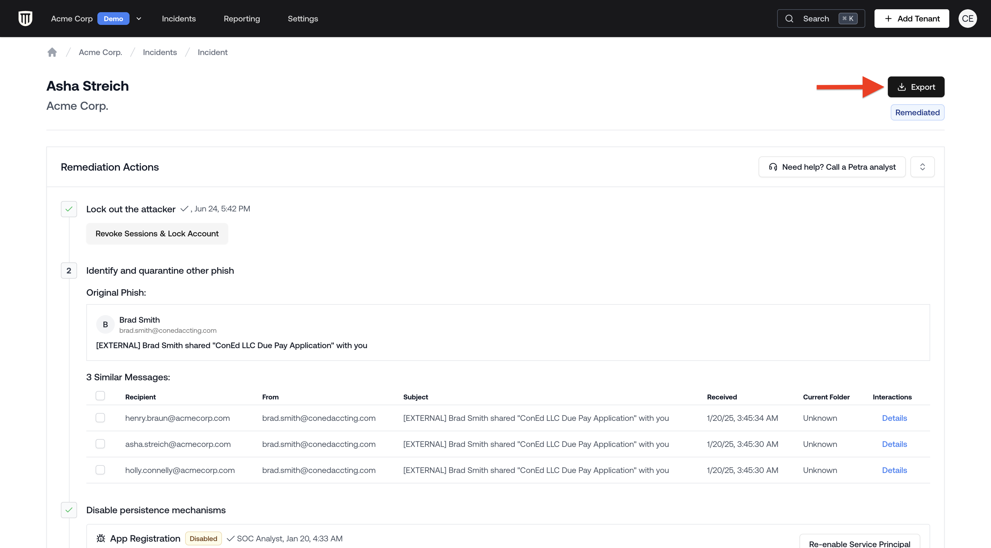The image size is (991, 548).
Task: Open the Acme Corp tenant dropdown chevron
Action: (x=139, y=19)
